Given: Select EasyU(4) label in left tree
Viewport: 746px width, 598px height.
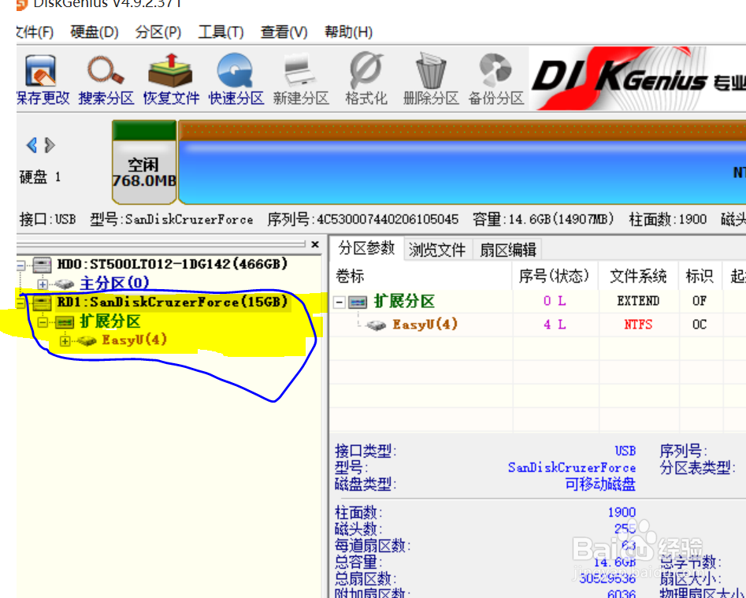Looking at the screenshot, I should (x=134, y=340).
